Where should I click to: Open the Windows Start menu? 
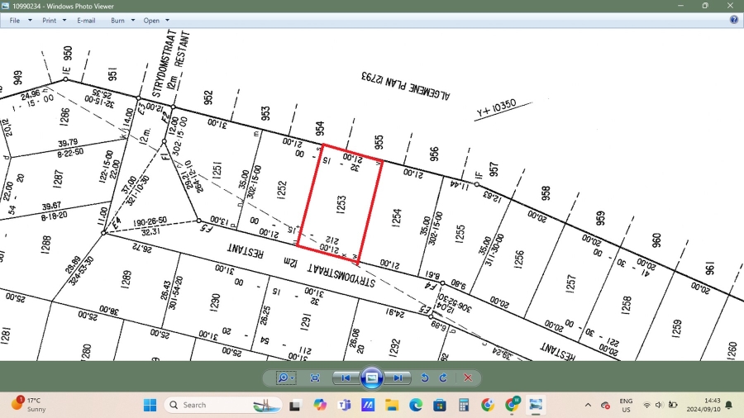(x=150, y=405)
